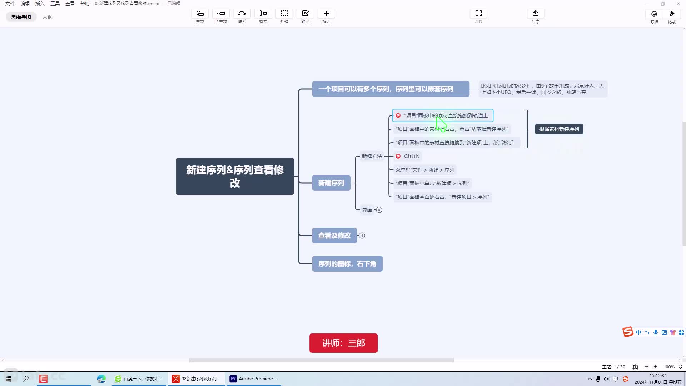This screenshot has width=686, height=386.
Task: Switch to 百度一下 browser taskbar window
Action: [138, 378]
